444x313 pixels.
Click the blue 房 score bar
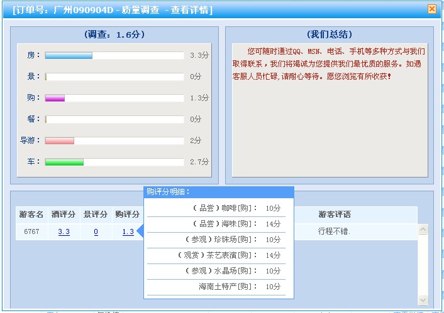[x=69, y=56]
